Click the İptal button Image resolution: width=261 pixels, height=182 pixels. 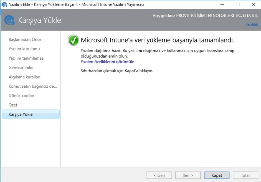(x=245, y=175)
